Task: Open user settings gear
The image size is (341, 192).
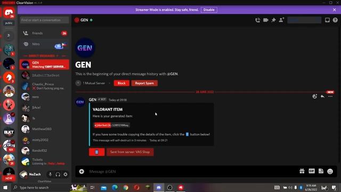Action: point(66,174)
